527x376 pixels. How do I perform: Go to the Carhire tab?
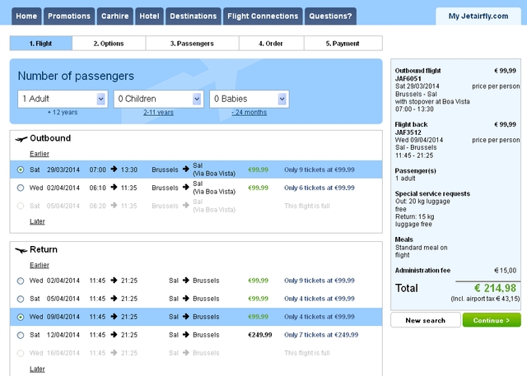pos(115,16)
